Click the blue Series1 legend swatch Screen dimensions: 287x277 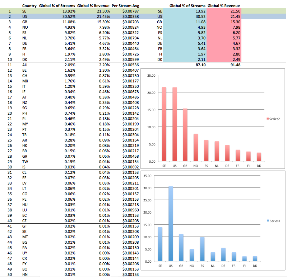[267, 221]
